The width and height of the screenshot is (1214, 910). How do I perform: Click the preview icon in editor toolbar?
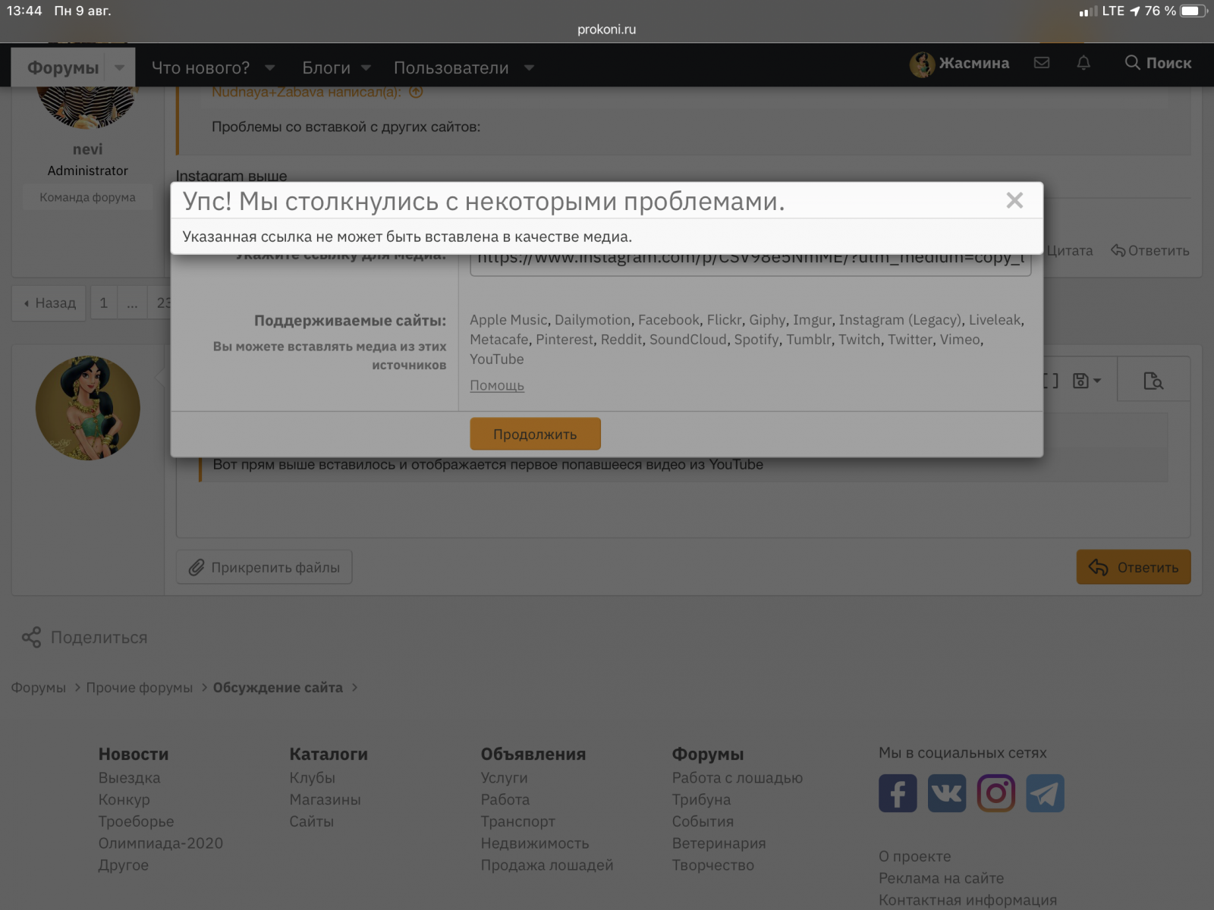pyautogui.click(x=1153, y=381)
